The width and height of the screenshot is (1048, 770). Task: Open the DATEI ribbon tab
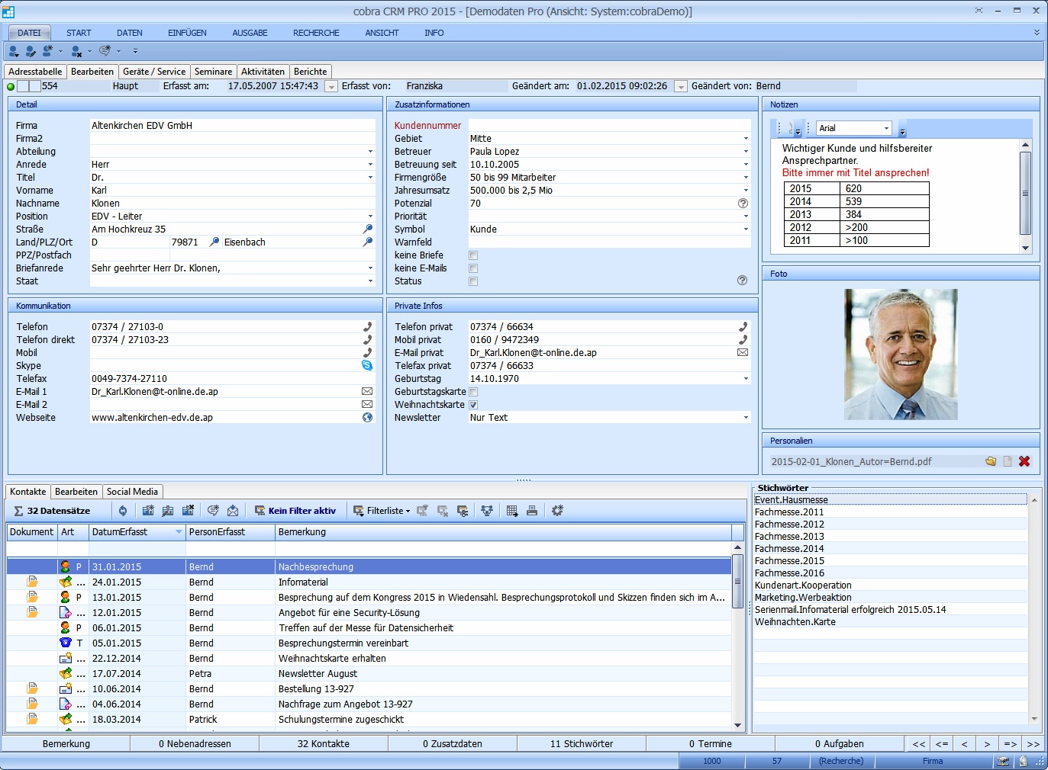click(x=29, y=33)
